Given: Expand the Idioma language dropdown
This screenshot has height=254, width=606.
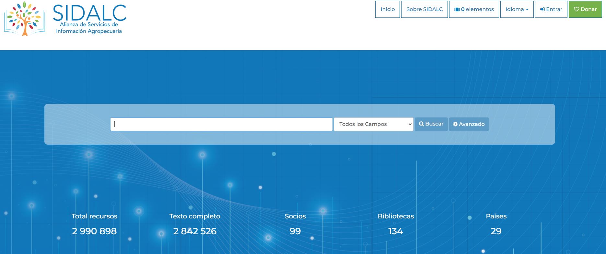Looking at the screenshot, I should coord(517,9).
